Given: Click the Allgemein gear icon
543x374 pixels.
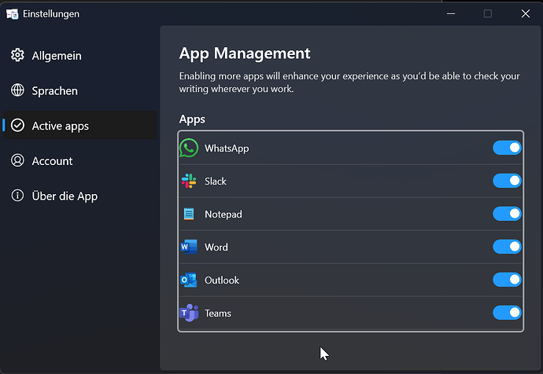Looking at the screenshot, I should coord(17,56).
